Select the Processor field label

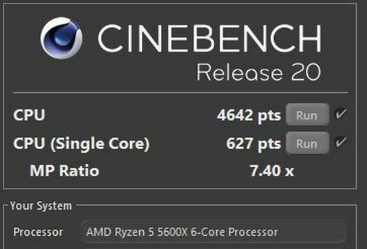coord(38,232)
